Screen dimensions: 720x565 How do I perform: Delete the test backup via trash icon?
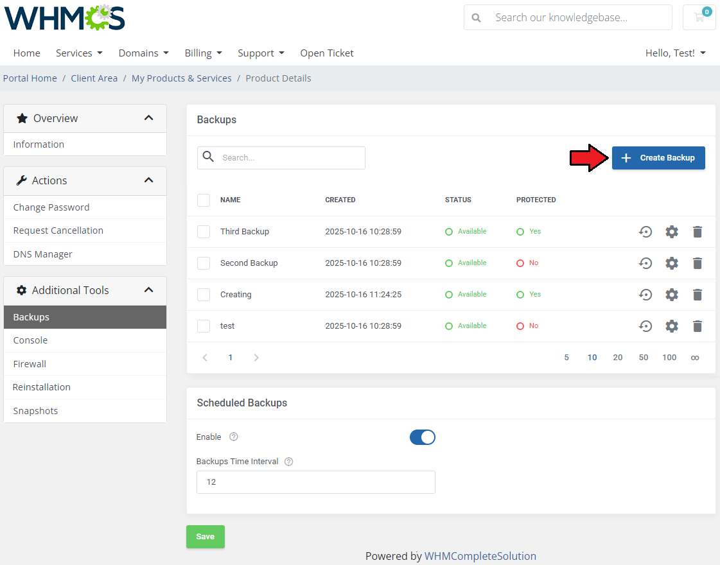click(x=698, y=326)
